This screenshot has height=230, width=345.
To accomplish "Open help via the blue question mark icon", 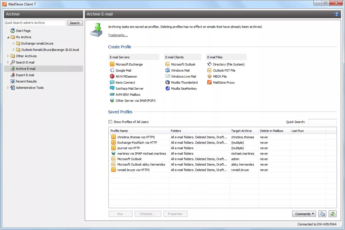I will coord(337,14).
